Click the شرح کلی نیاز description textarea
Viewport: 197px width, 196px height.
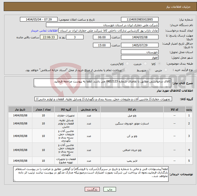(102, 83)
